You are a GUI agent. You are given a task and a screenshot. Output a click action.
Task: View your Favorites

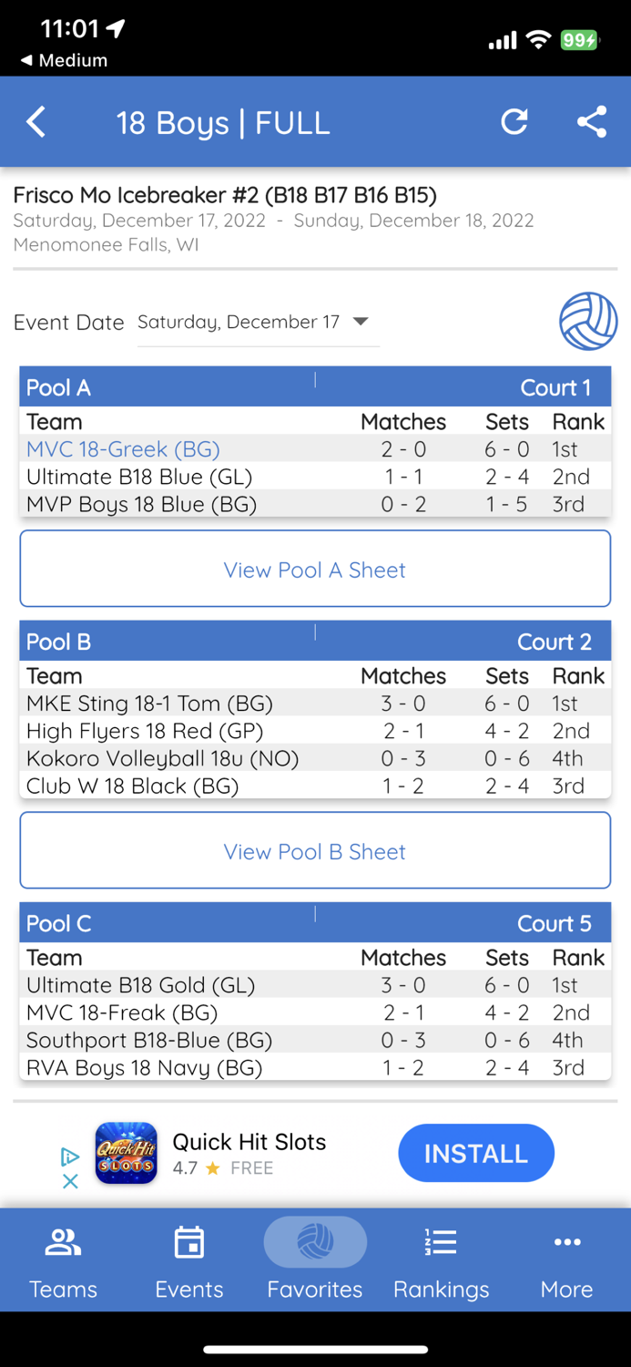pyautogui.click(x=315, y=1260)
